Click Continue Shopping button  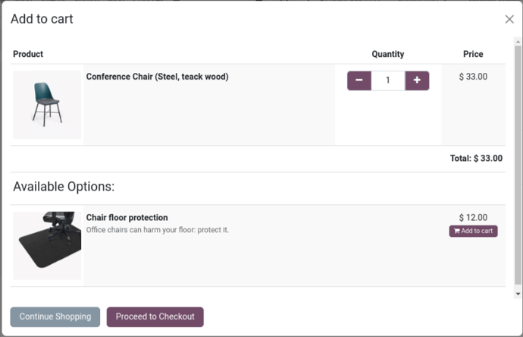55,317
